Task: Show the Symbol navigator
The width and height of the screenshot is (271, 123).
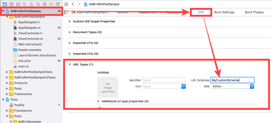Action: [x=18, y=4]
